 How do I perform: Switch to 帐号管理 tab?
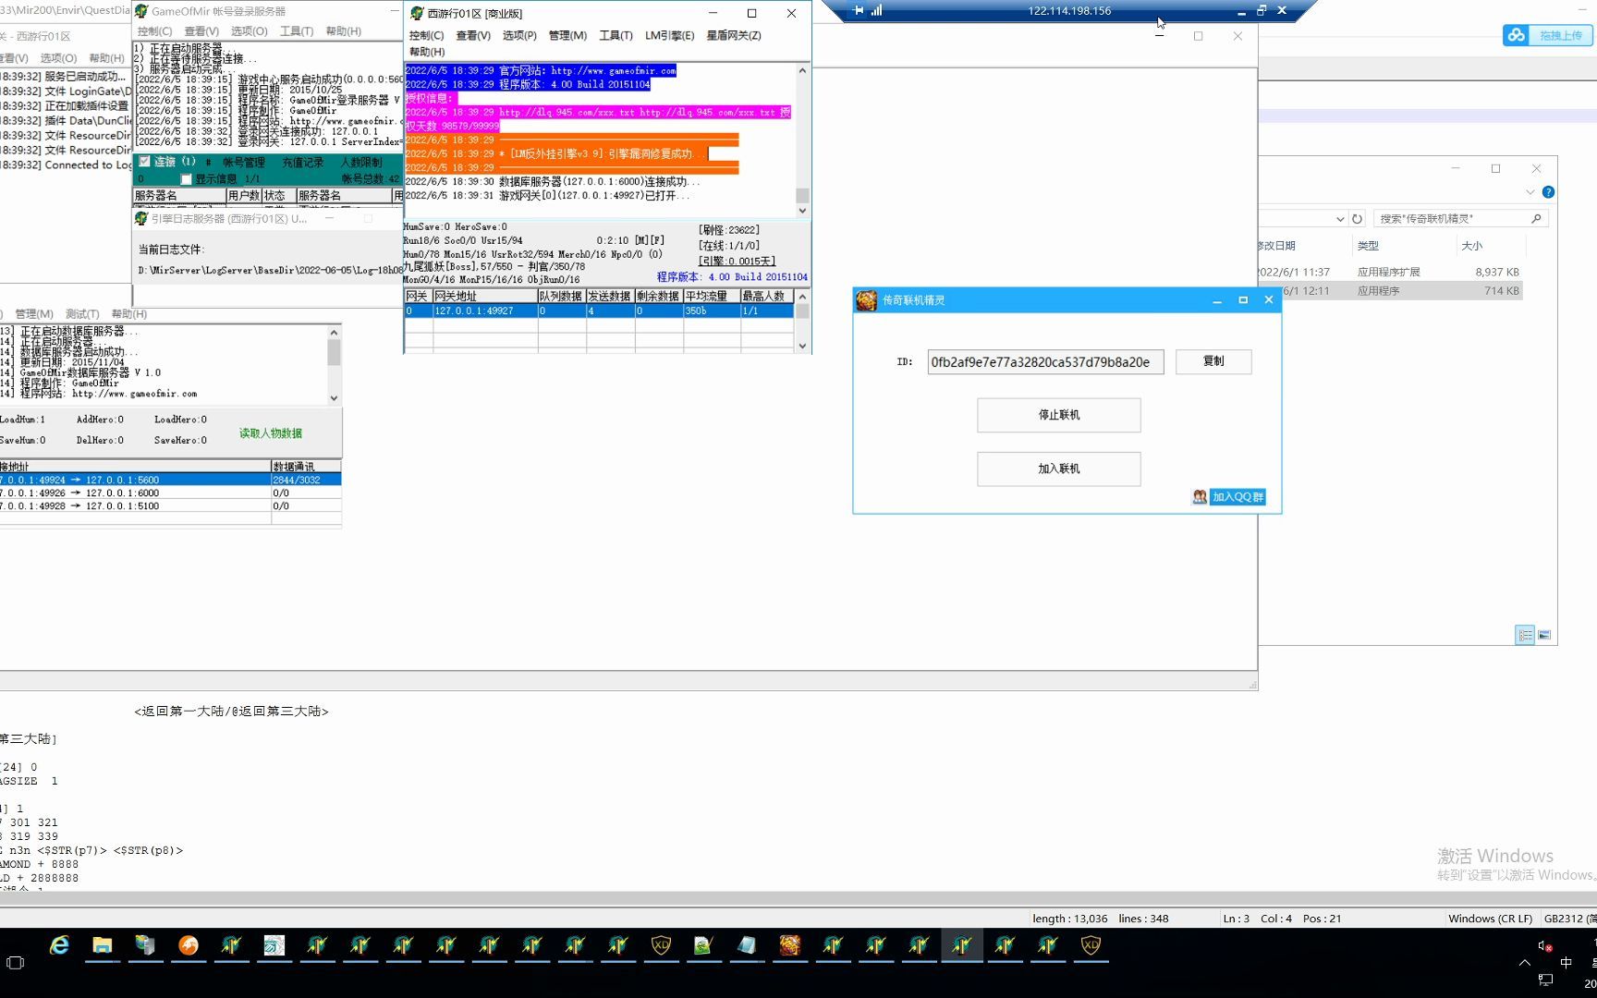coord(244,163)
